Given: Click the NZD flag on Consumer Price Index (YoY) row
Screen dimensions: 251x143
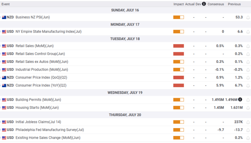Looking at the screenshot, I should point(4,85).
